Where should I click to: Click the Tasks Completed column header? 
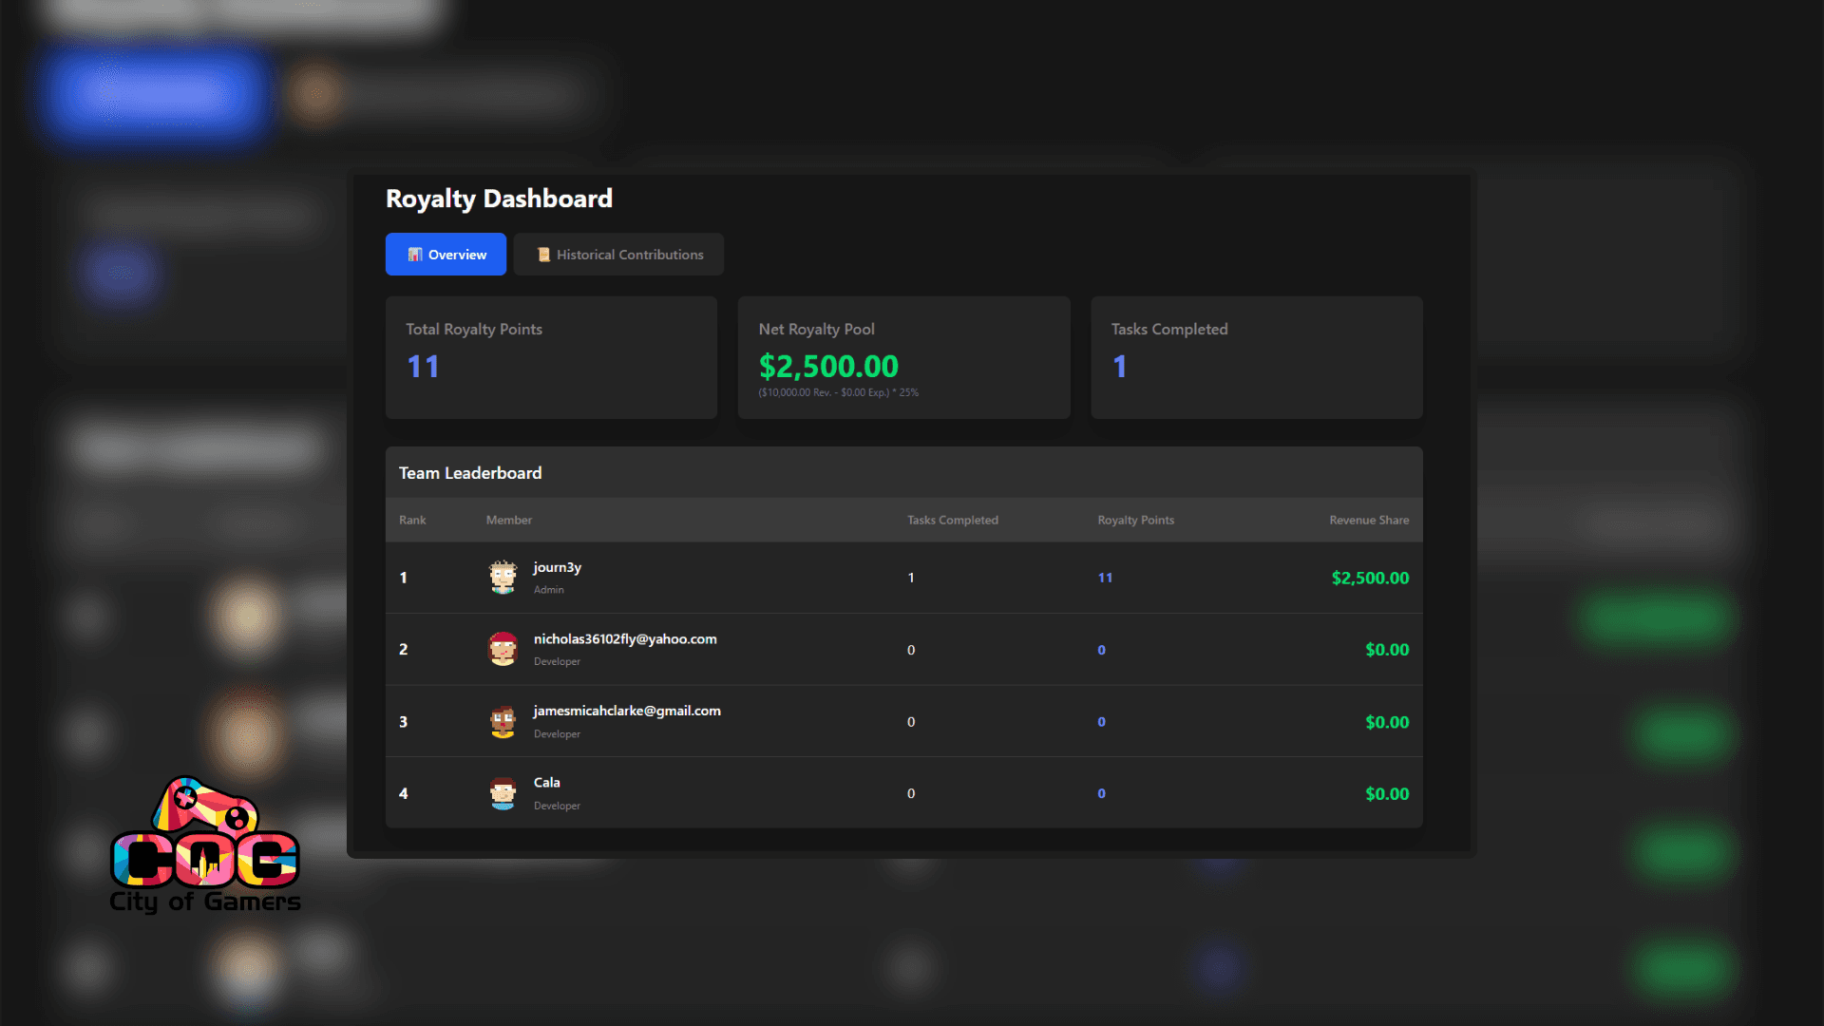(952, 520)
